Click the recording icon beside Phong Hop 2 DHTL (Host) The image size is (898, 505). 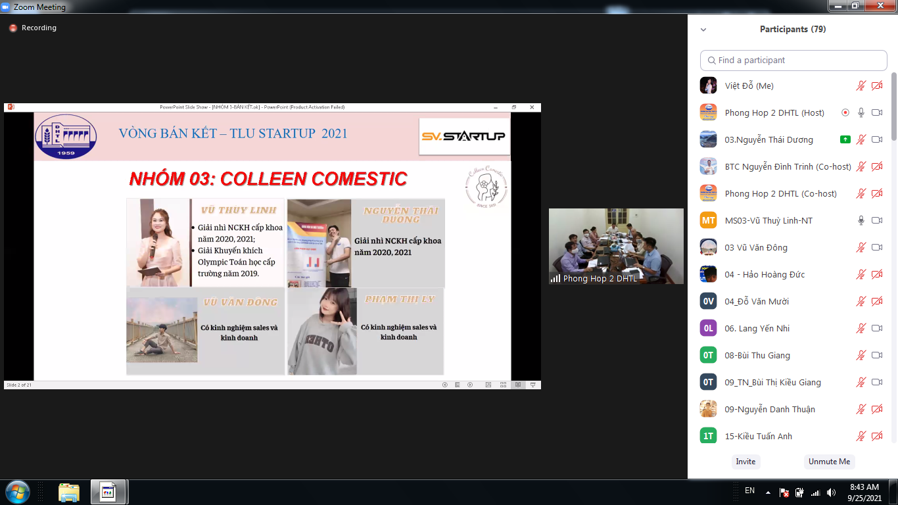click(845, 112)
